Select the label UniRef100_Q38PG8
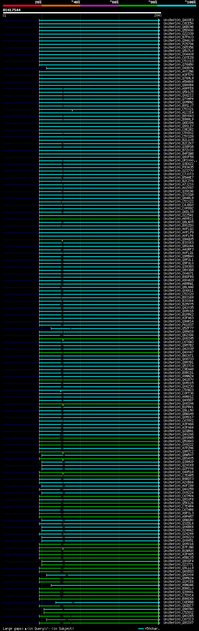This screenshot has width=199, height=631. pos(178,147)
